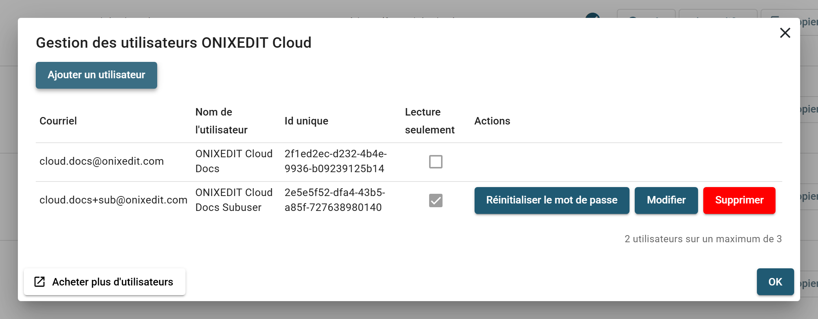818x319 pixels.
Task: Close the user management dialog with X
Action: (x=785, y=33)
